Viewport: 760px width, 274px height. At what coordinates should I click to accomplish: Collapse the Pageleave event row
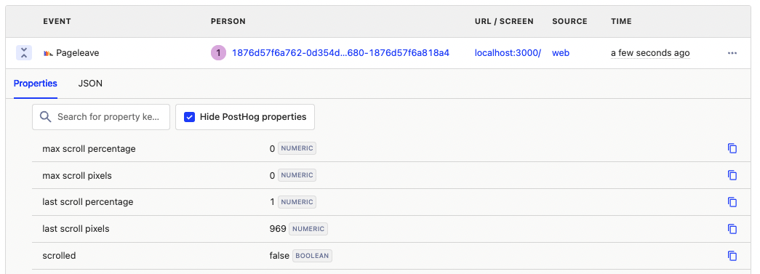pyautogui.click(x=24, y=53)
